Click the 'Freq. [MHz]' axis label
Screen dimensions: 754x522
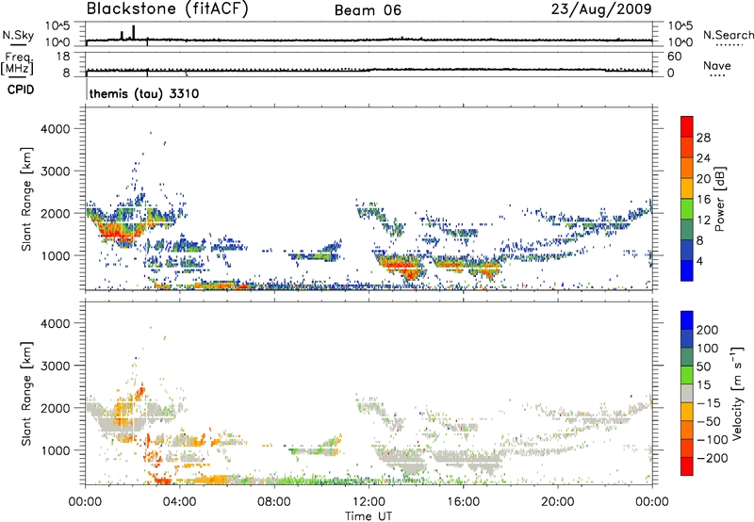[x=18, y=64]
